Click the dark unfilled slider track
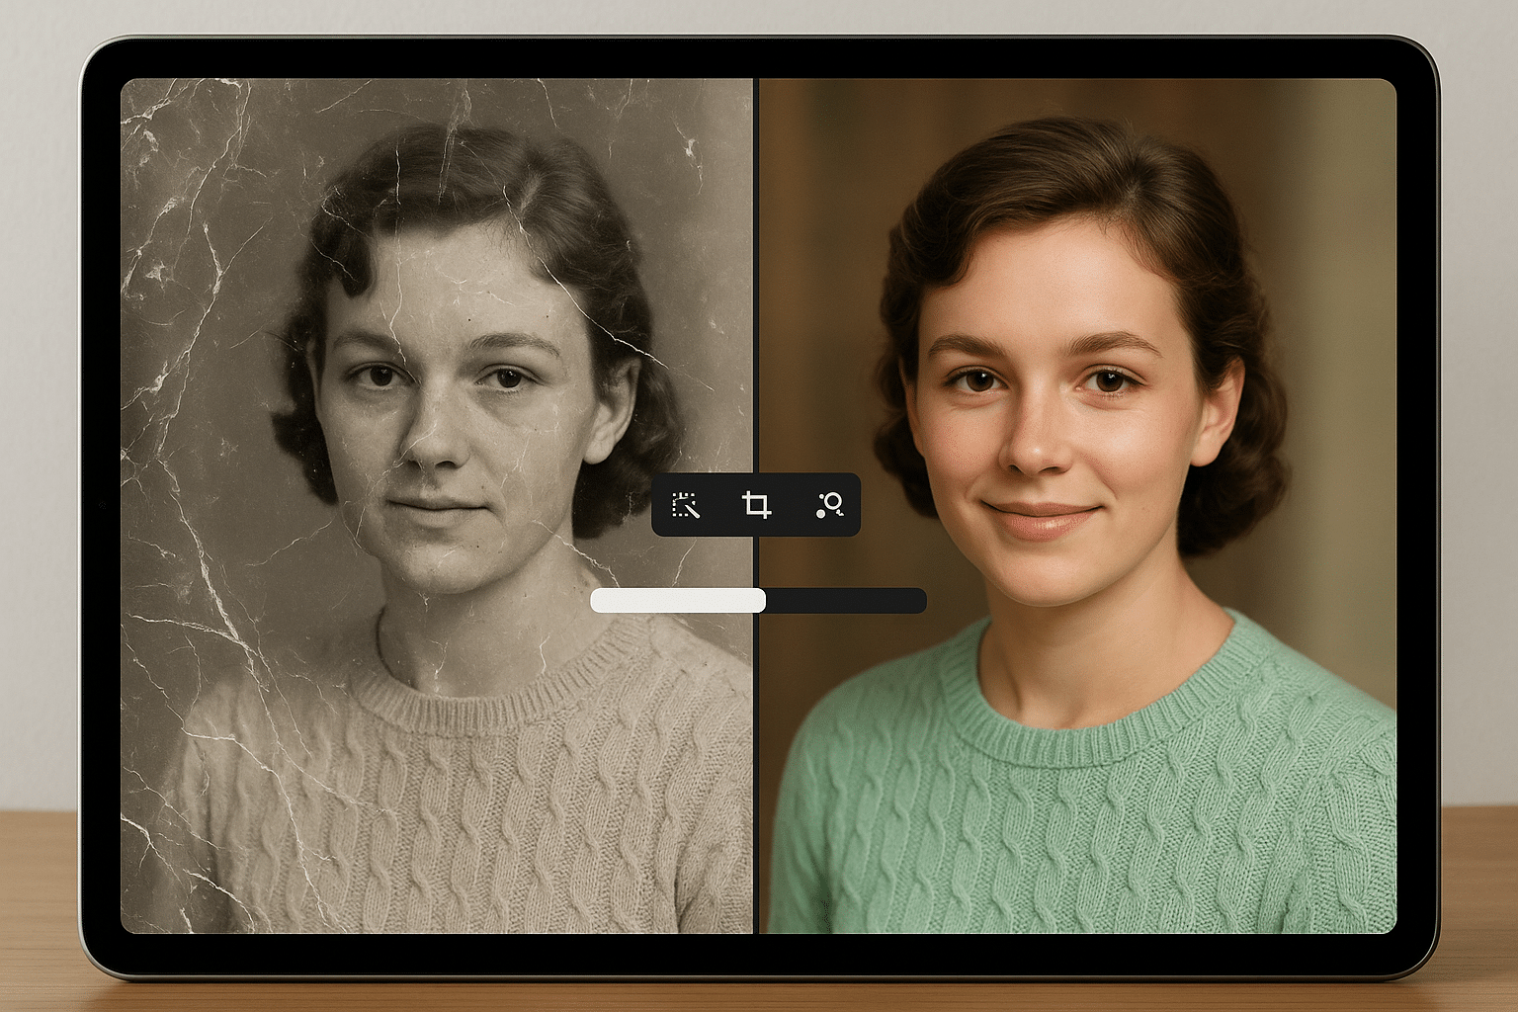This screenshot has width=1518, height=1012. (x=845, y=600)
